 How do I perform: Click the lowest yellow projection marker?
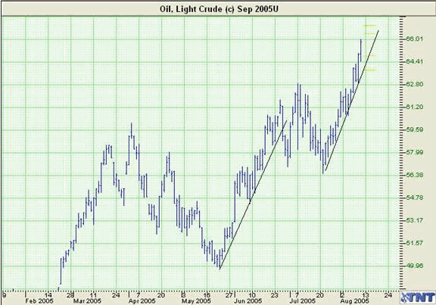click(370, 70)
